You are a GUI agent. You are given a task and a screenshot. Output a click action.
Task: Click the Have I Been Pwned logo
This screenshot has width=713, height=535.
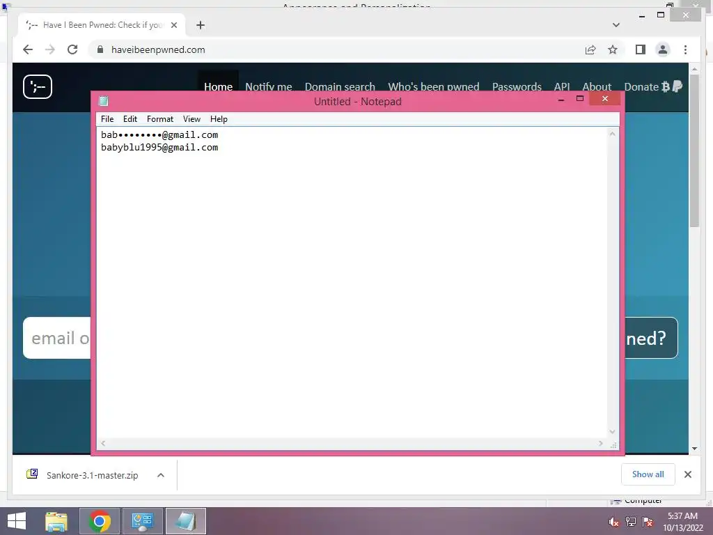click(38, 86)
